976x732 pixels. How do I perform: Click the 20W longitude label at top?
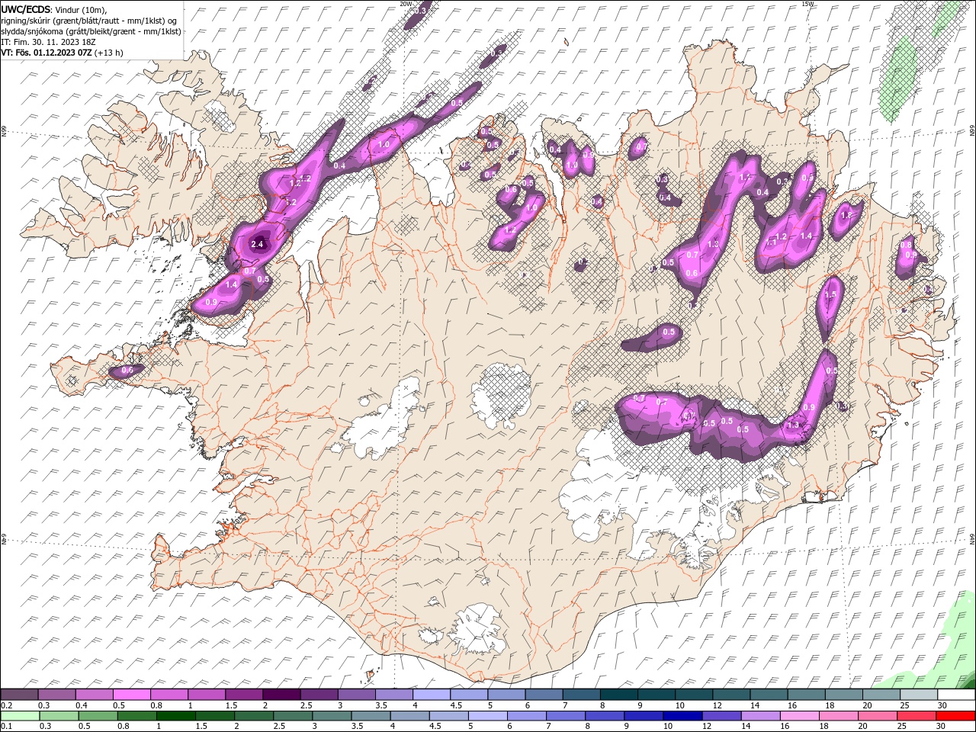pyautogui.click(x=406, y=3)
